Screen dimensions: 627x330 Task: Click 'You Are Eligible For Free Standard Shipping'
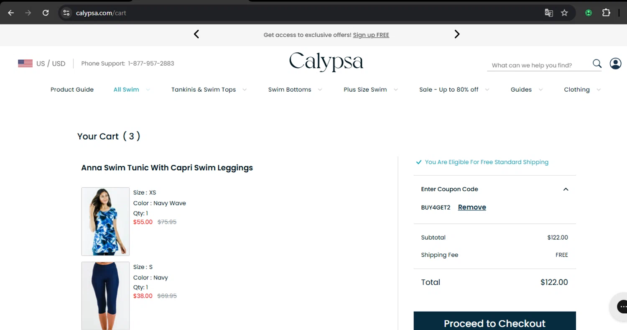click(x=487, y=162)
